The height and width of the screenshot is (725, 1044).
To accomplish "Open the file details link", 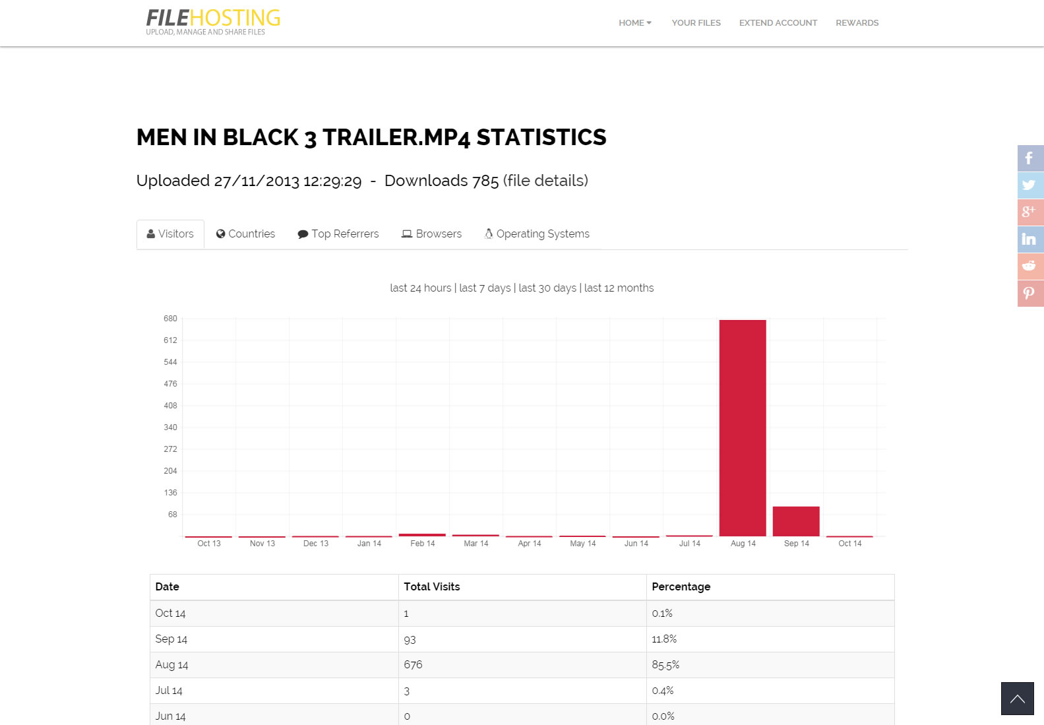I will [x=545, y=181].
